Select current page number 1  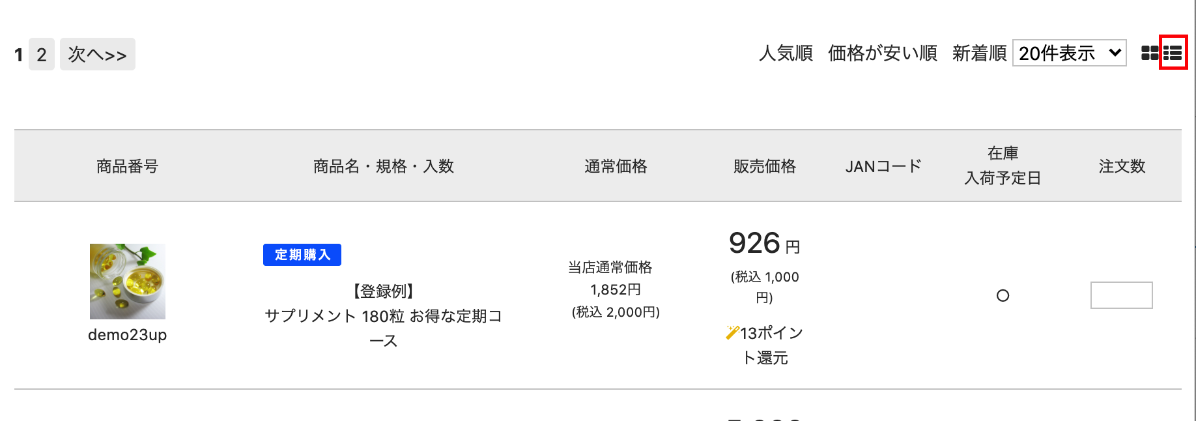click(x=19, y=55)
